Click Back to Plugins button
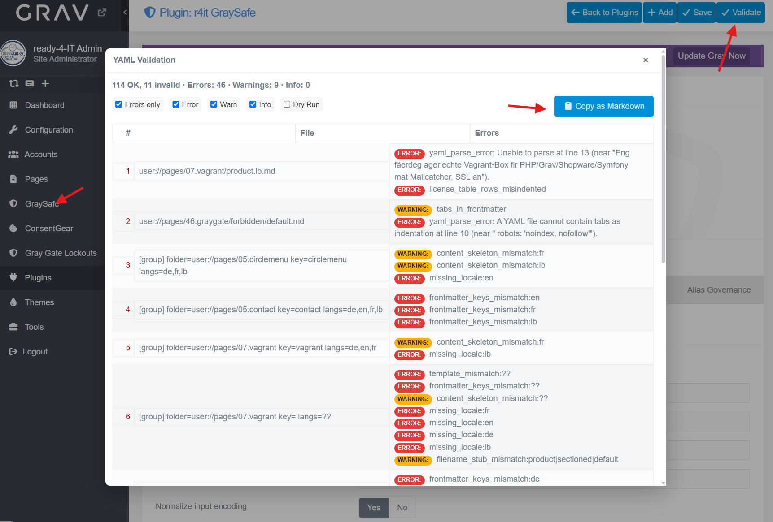 point(604,13)
